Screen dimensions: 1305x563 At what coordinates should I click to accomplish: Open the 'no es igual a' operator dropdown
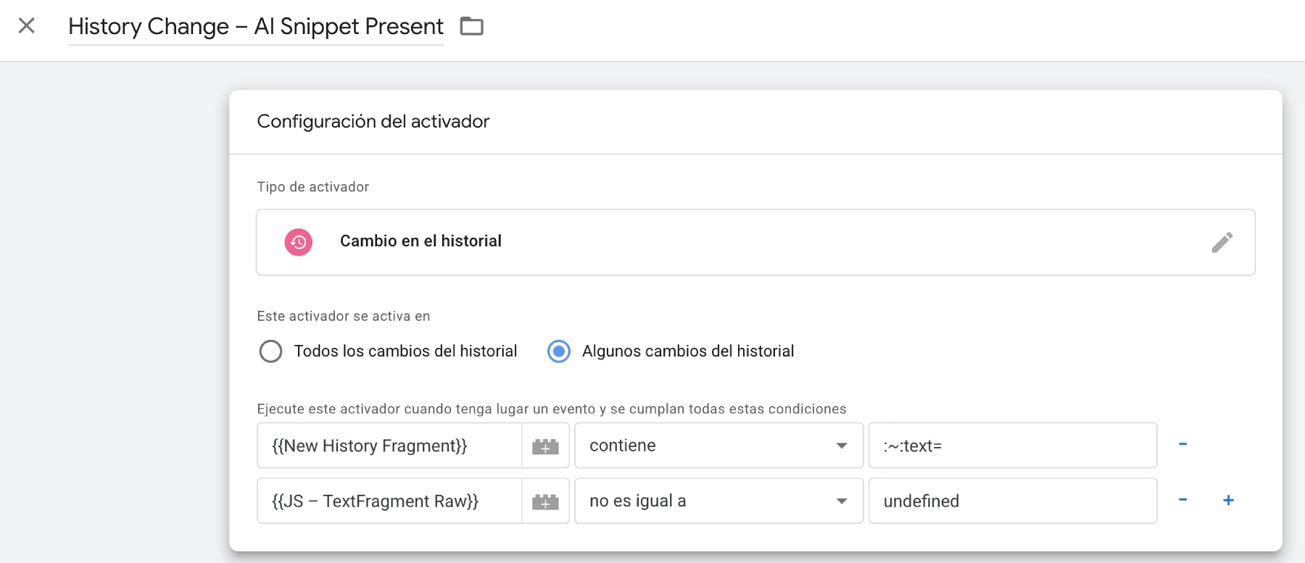pos(718,501)
